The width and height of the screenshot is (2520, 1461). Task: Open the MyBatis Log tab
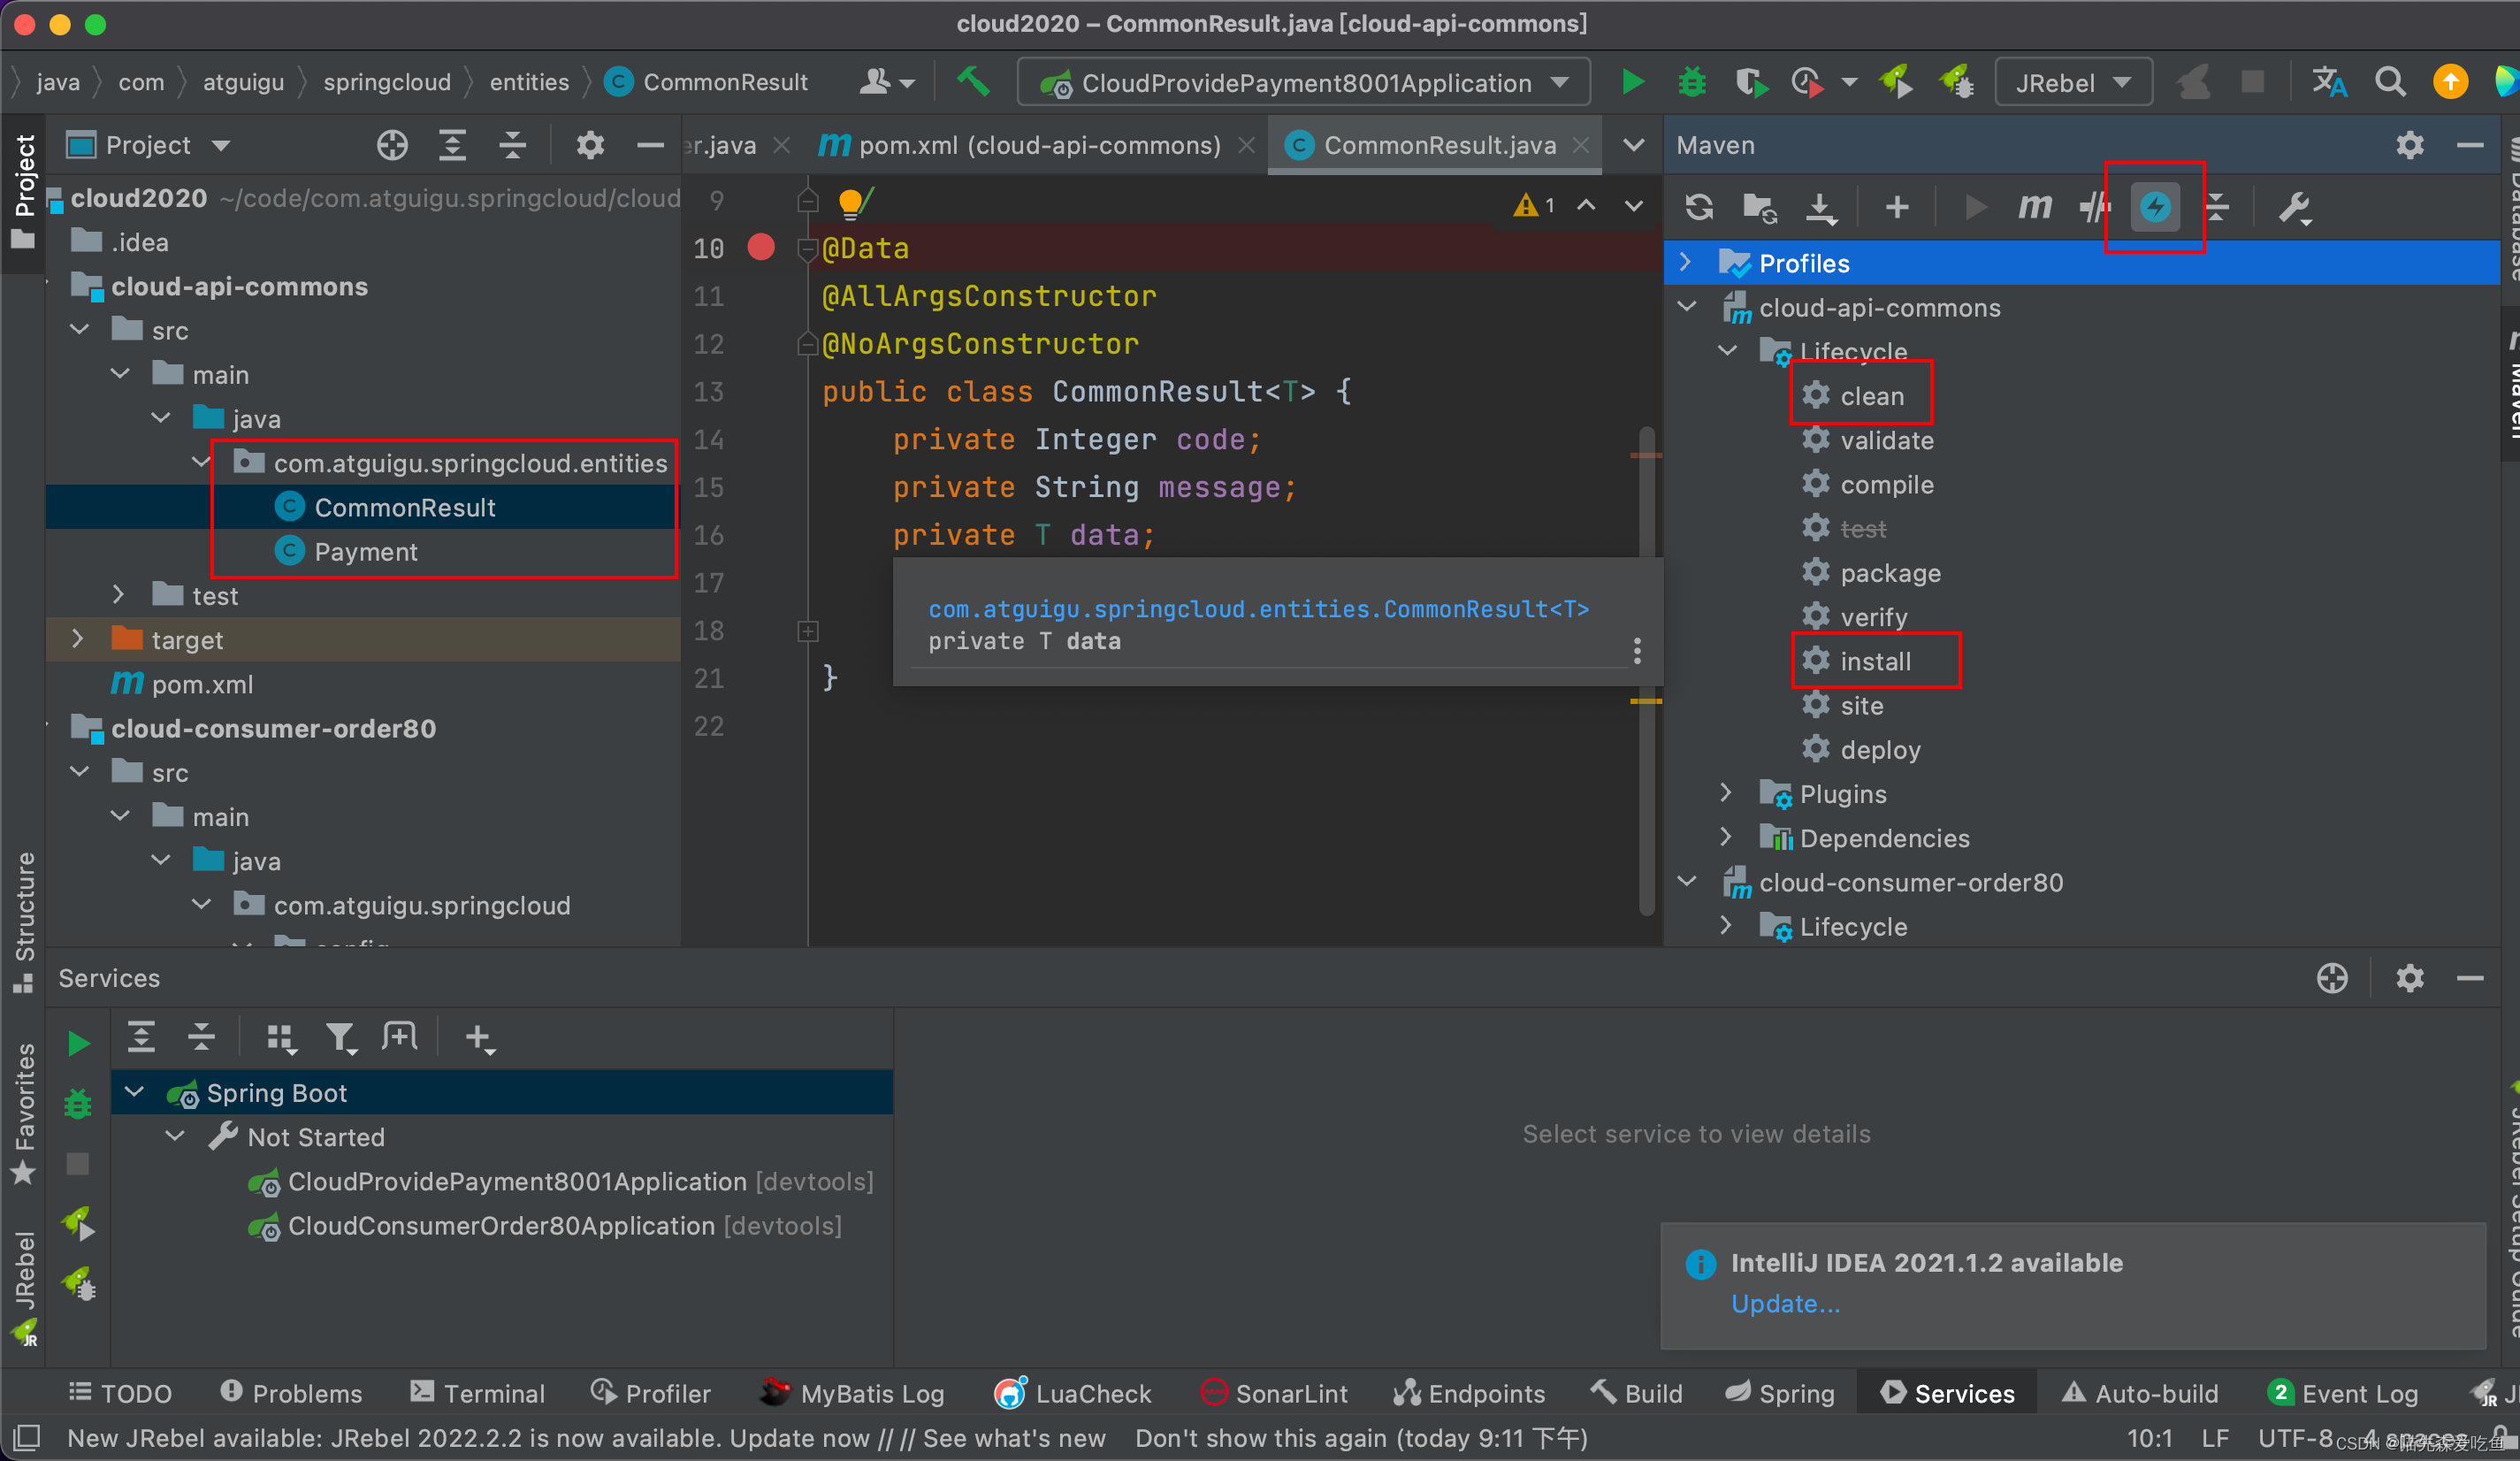coord(851,1392)
